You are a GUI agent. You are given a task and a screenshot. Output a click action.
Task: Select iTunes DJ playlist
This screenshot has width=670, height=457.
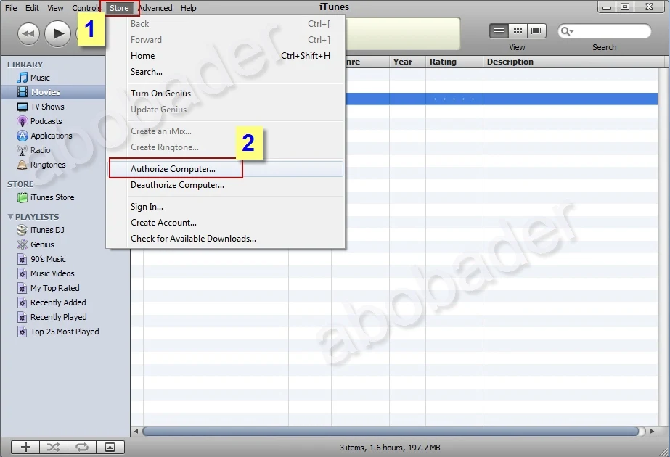[41, 230]
